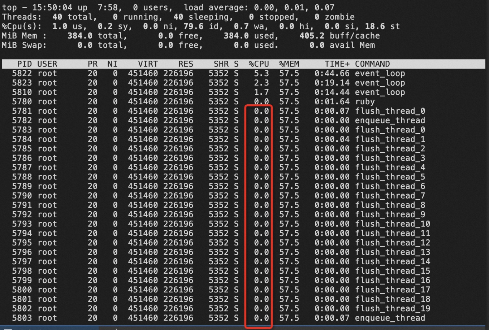Click the COMMAND column header

click(372, 64)
